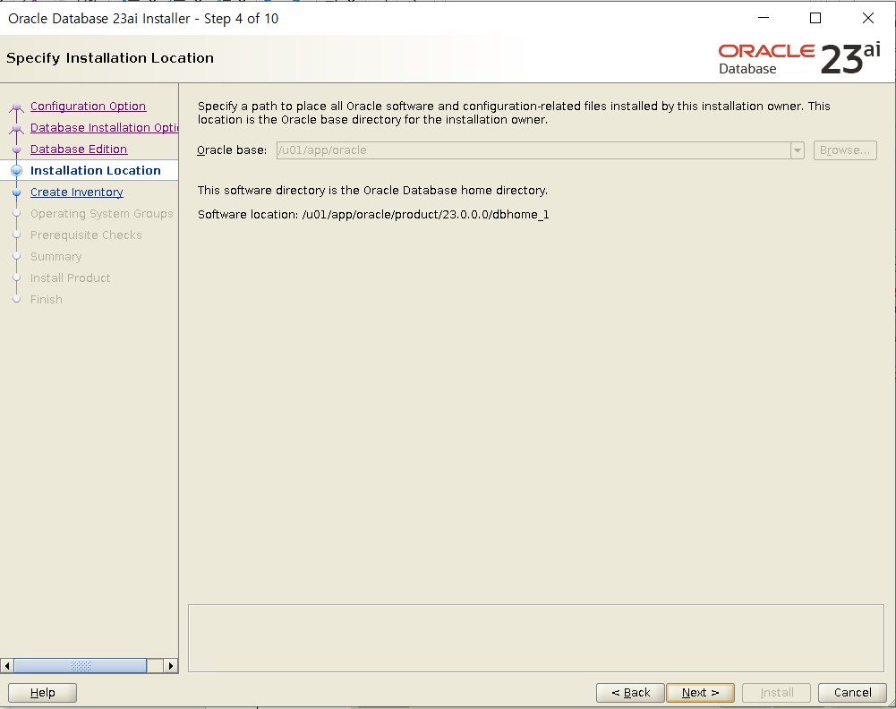Select the Installation Location step in sidebar
Screen dimensions: 896x709
pyautogui.click(x=96, y=170)
